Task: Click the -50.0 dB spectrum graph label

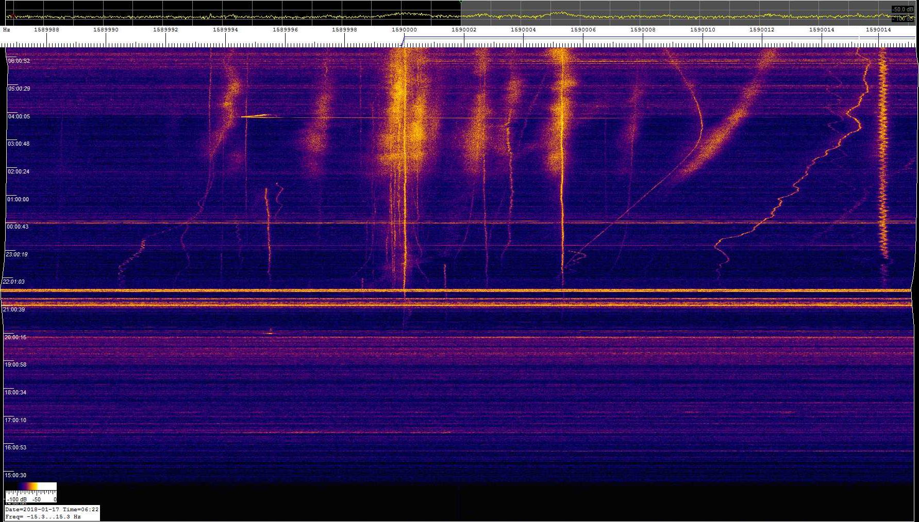Action: click(903, 9)
